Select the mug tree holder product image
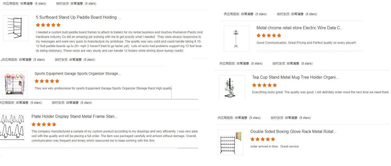Image resolution: width=391 pixels, height=166 pixels. [x=232, y=87]
